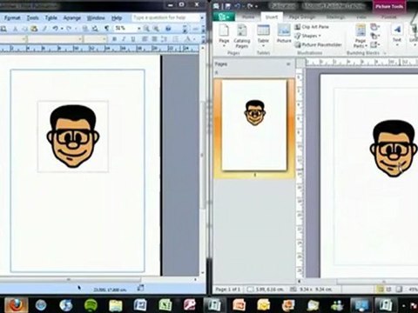Click Undo in right window quick access toolbar
This screenshot has width=418, height=313.
tap(238, 6)
